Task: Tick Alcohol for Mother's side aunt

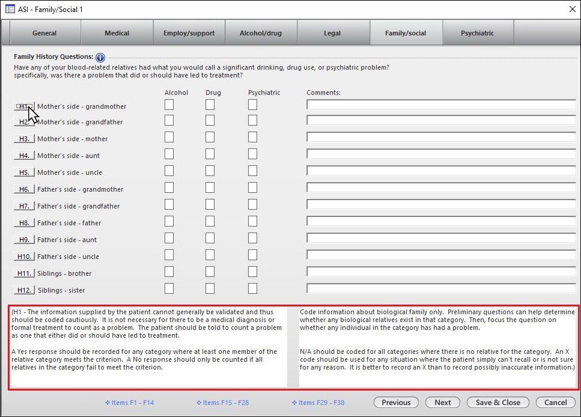Action: 169,154
